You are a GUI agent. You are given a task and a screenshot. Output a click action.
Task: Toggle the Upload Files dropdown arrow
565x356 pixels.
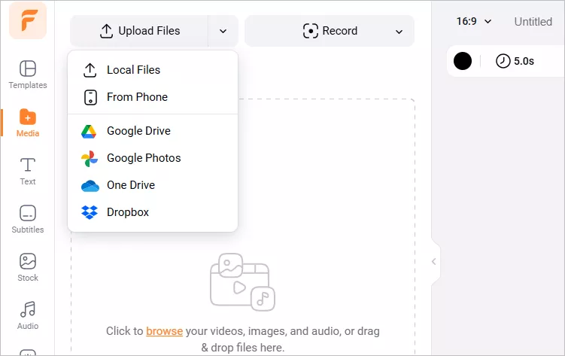coord(223,31)
